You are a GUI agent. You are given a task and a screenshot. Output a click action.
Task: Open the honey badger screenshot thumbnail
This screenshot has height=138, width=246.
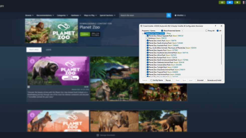[114, 68]
